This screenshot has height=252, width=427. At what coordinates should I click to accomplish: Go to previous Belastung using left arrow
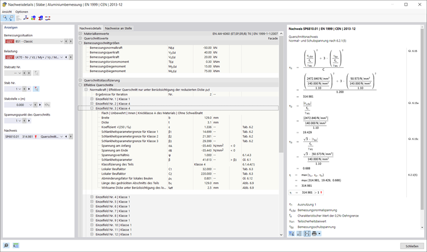coord(66,57)
